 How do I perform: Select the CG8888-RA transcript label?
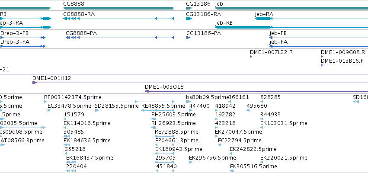[79, 14]
